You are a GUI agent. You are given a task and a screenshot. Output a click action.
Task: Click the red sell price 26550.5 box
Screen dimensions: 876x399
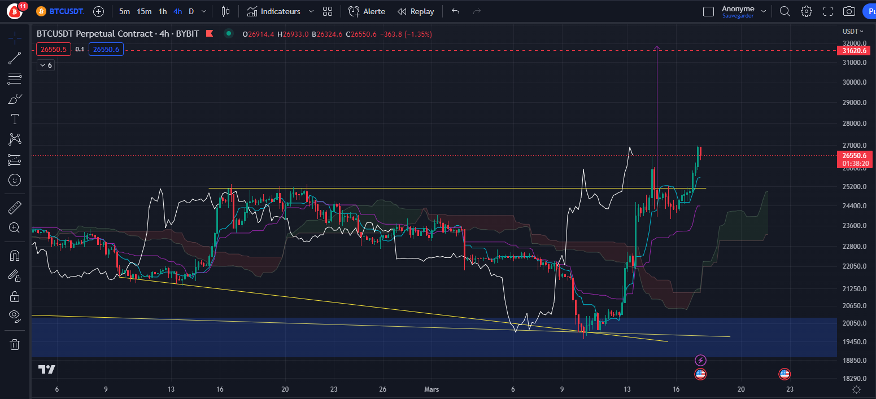pyautogui.click(x=53, y=49)
